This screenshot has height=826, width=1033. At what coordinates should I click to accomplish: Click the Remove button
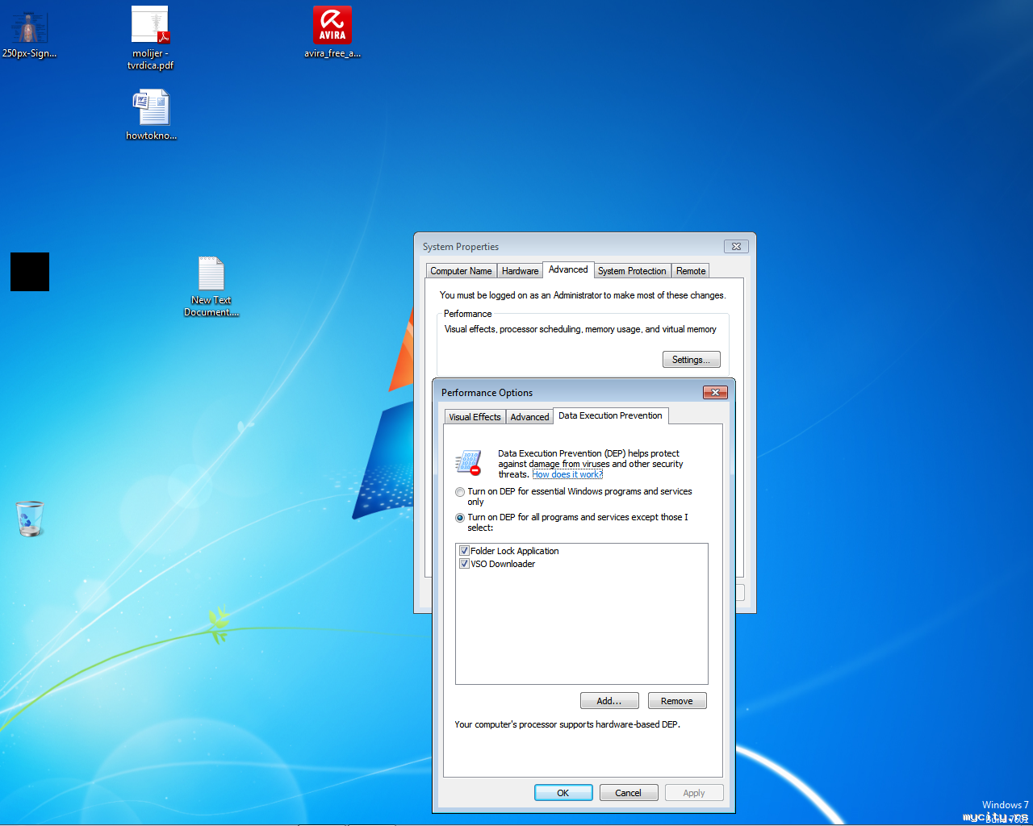tap(677, 701)
